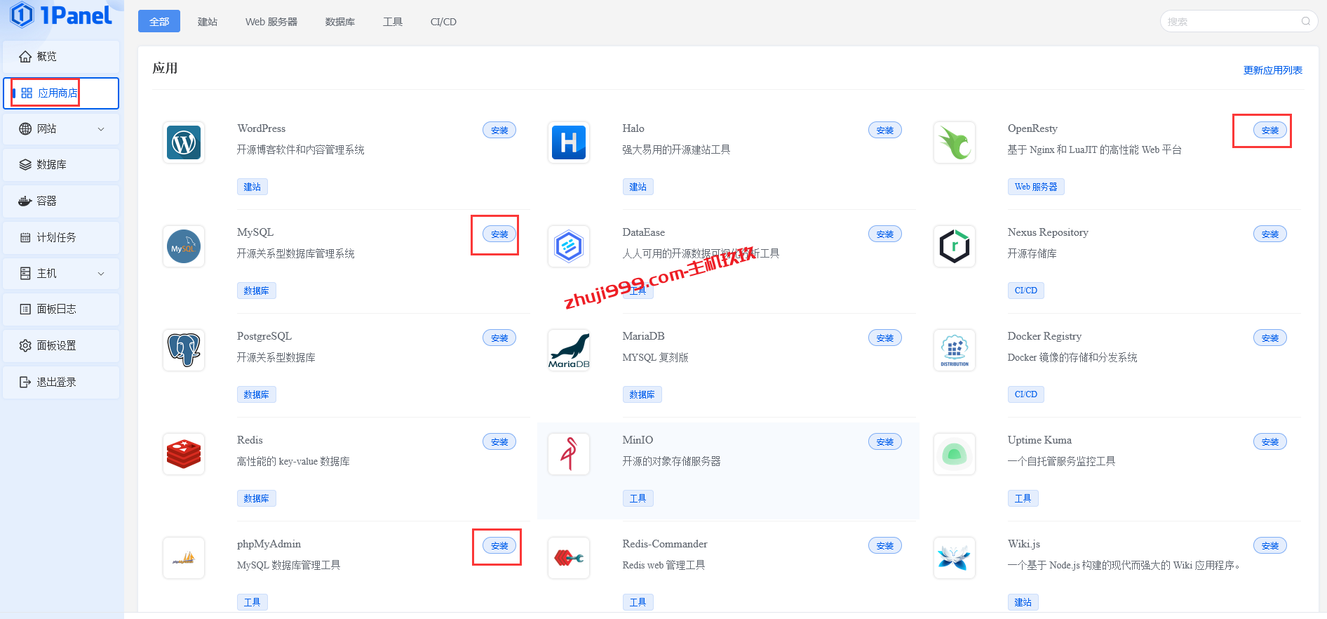
Task: Click the 工具 tag under Uptime Kuma
Action: pos(1023,498)
